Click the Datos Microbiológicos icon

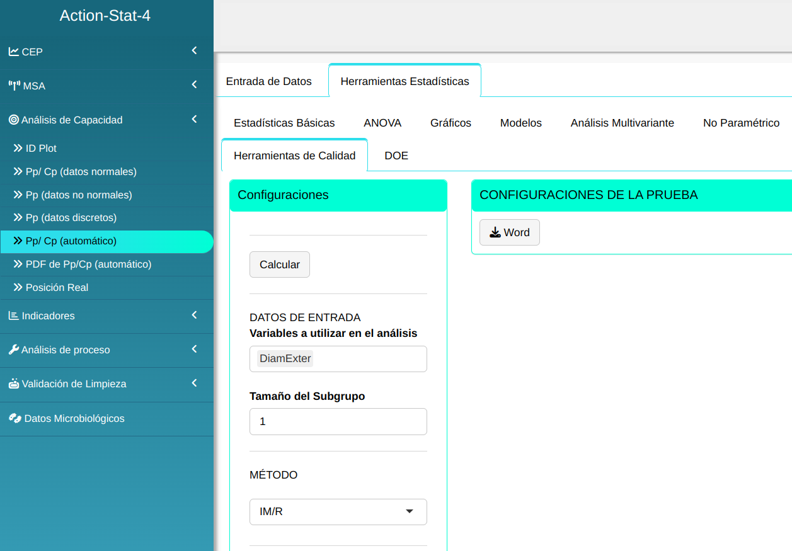tap(14, 418)
